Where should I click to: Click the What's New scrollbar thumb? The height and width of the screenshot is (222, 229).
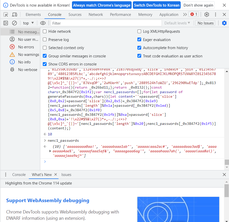[227, 191]
